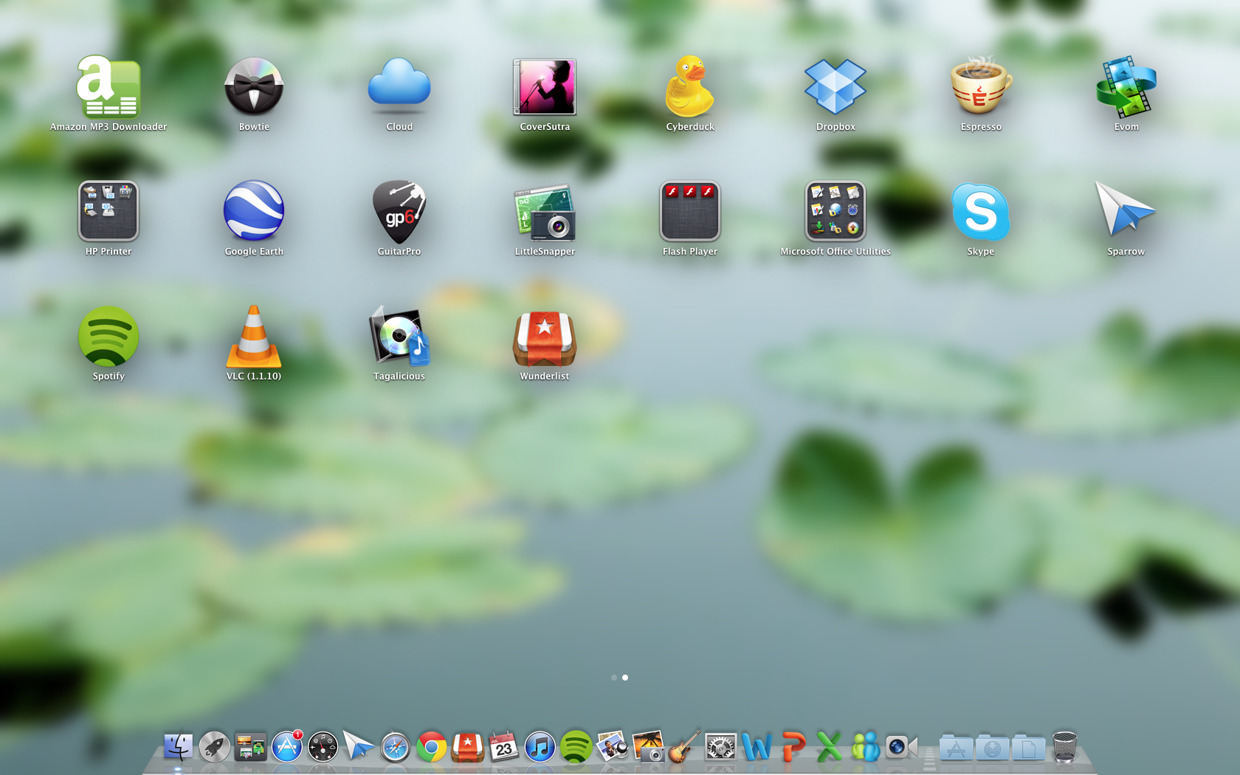The image size is (1240, 775).
Task: Launch GarageBand guitar icon in Dock
Action: [x=684, y=746]
